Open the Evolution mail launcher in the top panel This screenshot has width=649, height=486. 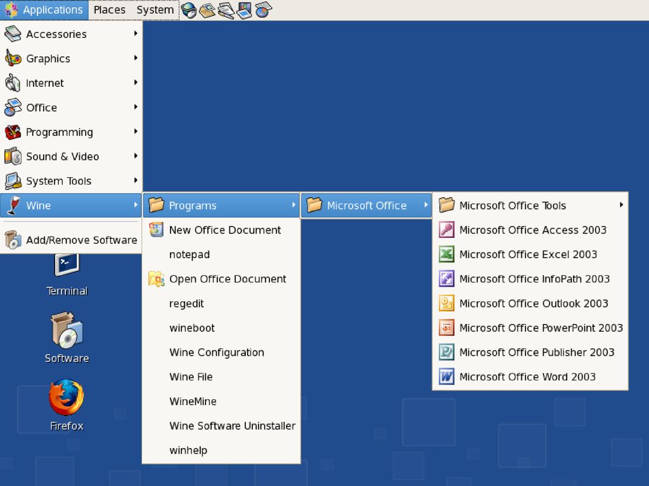point(207,10)
